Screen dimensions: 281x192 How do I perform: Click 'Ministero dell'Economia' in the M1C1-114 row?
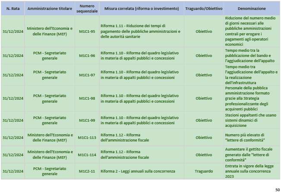click(50, 155)
